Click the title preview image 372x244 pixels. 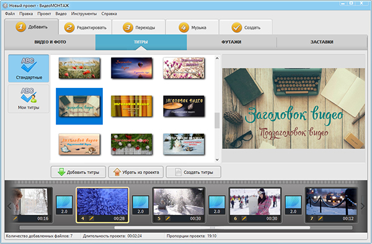tap(293, 108)
